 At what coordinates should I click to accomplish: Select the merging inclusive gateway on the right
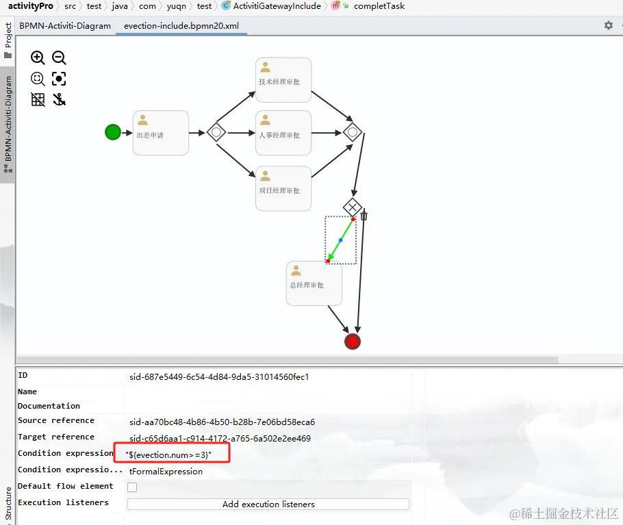pyautogui.click(x=353, y=132)
